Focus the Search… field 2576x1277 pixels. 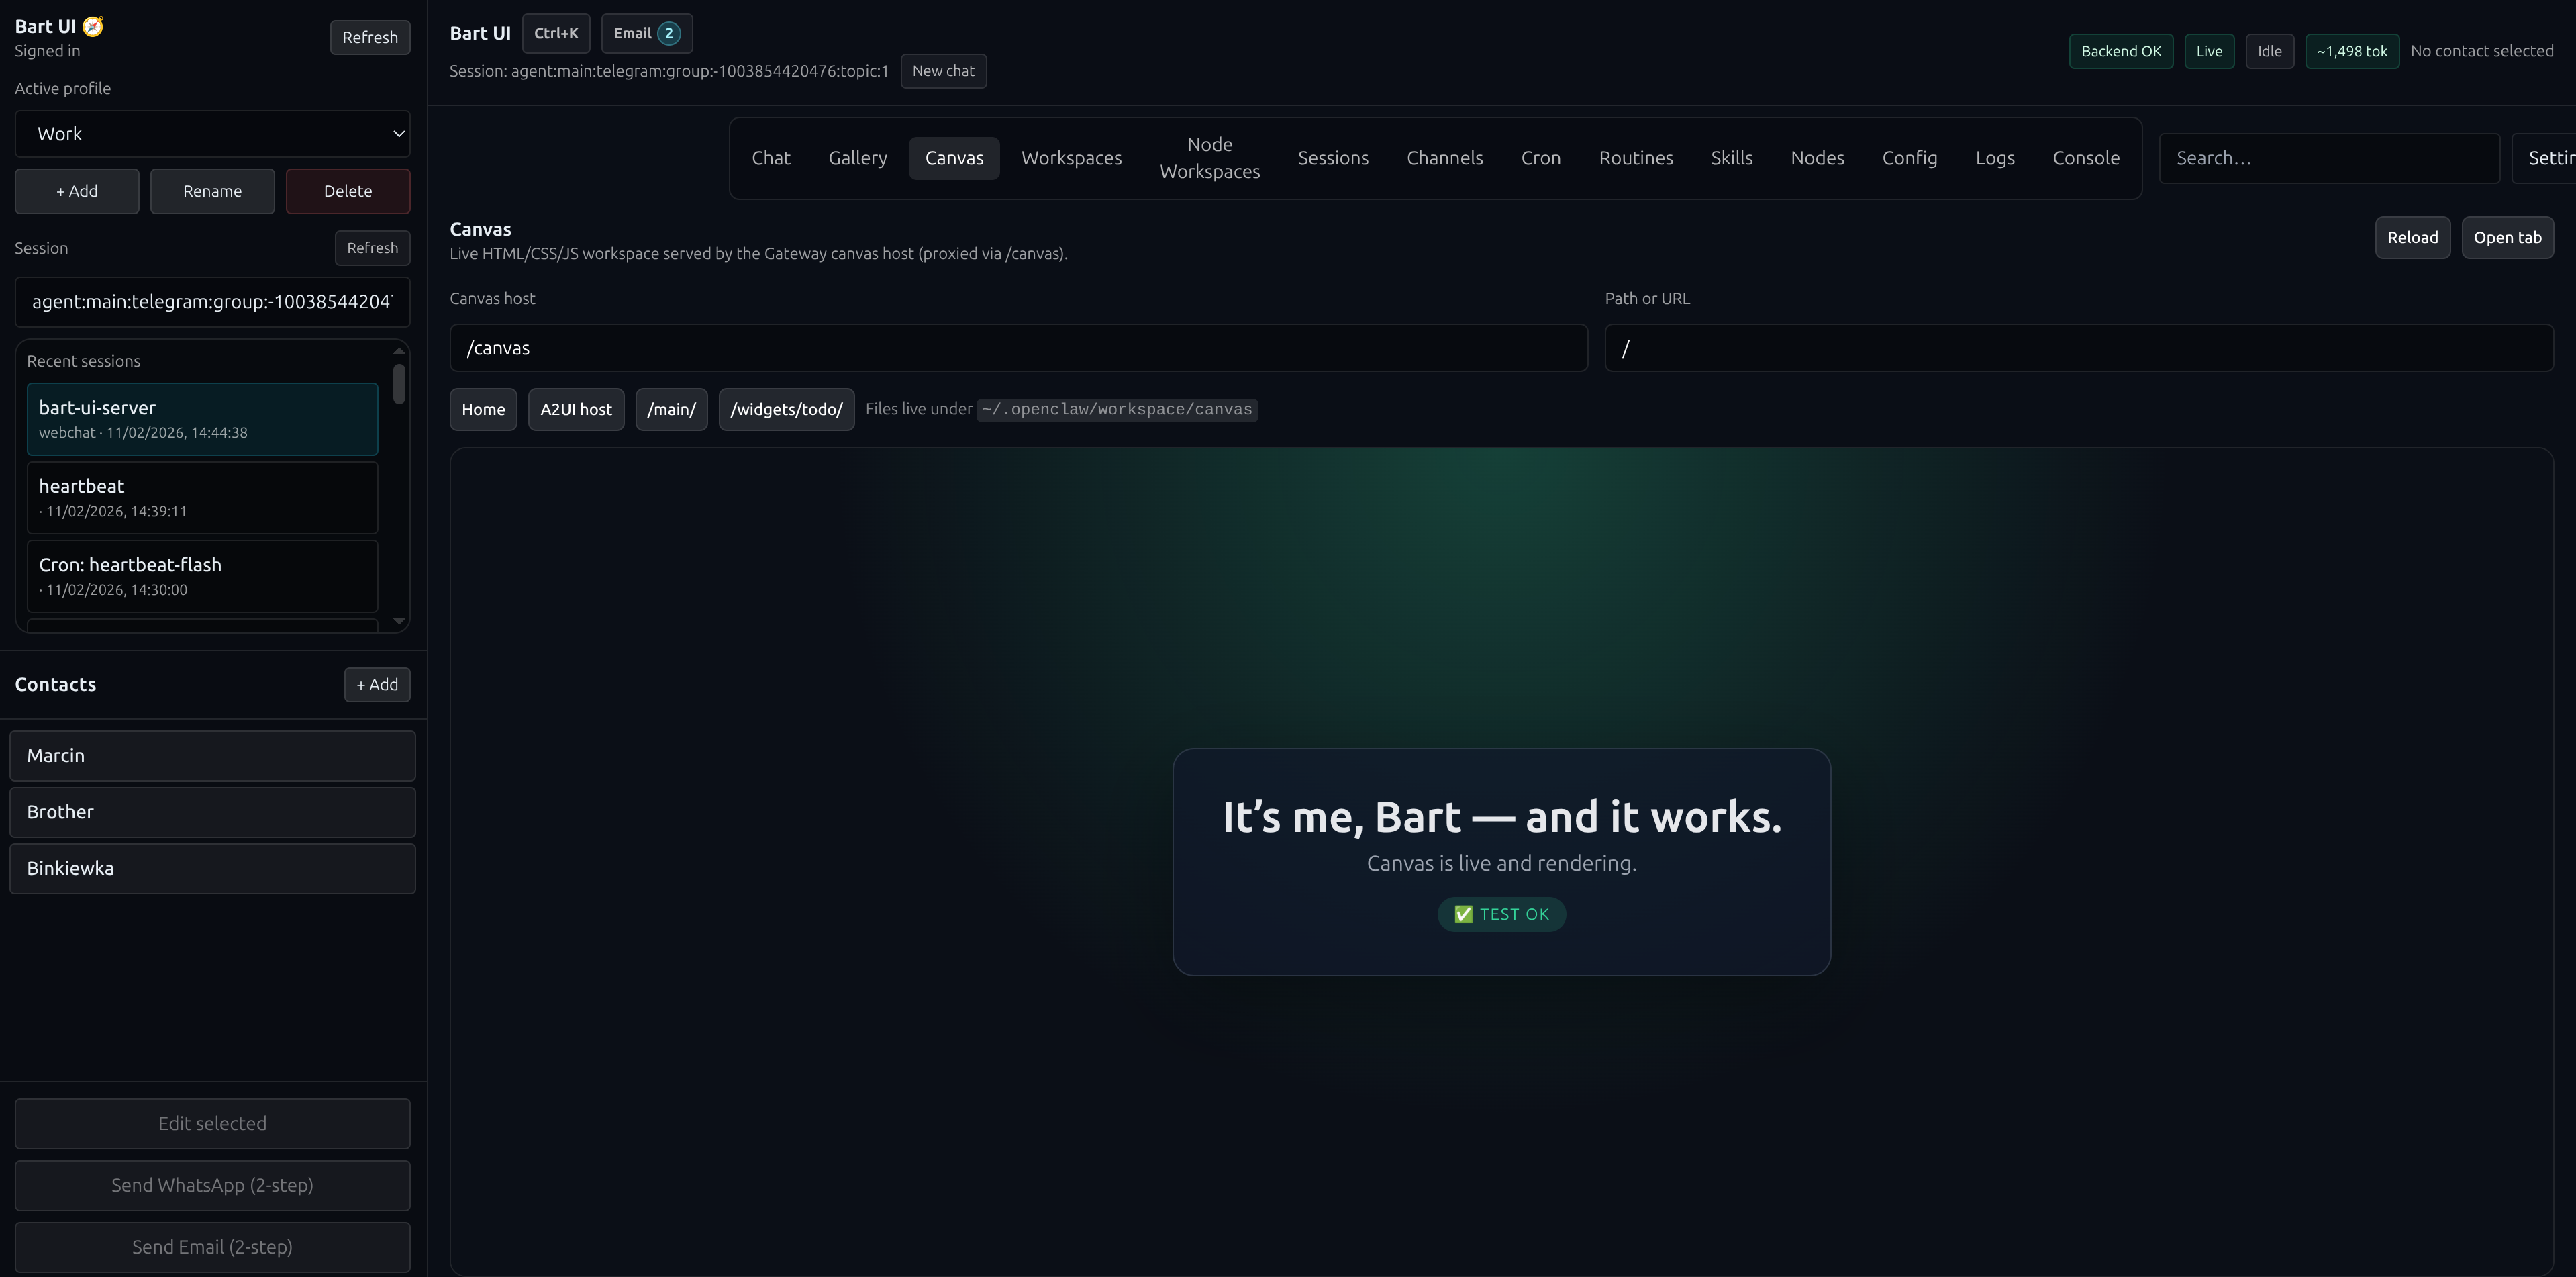[2329, 158]
